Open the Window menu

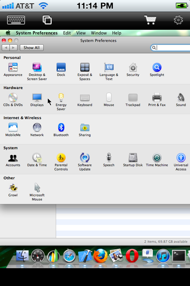(99, 33)
